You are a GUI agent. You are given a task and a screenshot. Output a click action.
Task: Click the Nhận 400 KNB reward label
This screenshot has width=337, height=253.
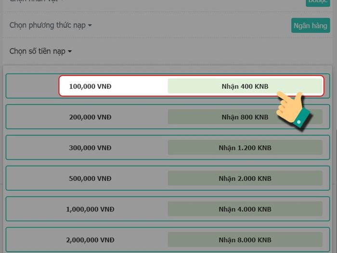245,86
